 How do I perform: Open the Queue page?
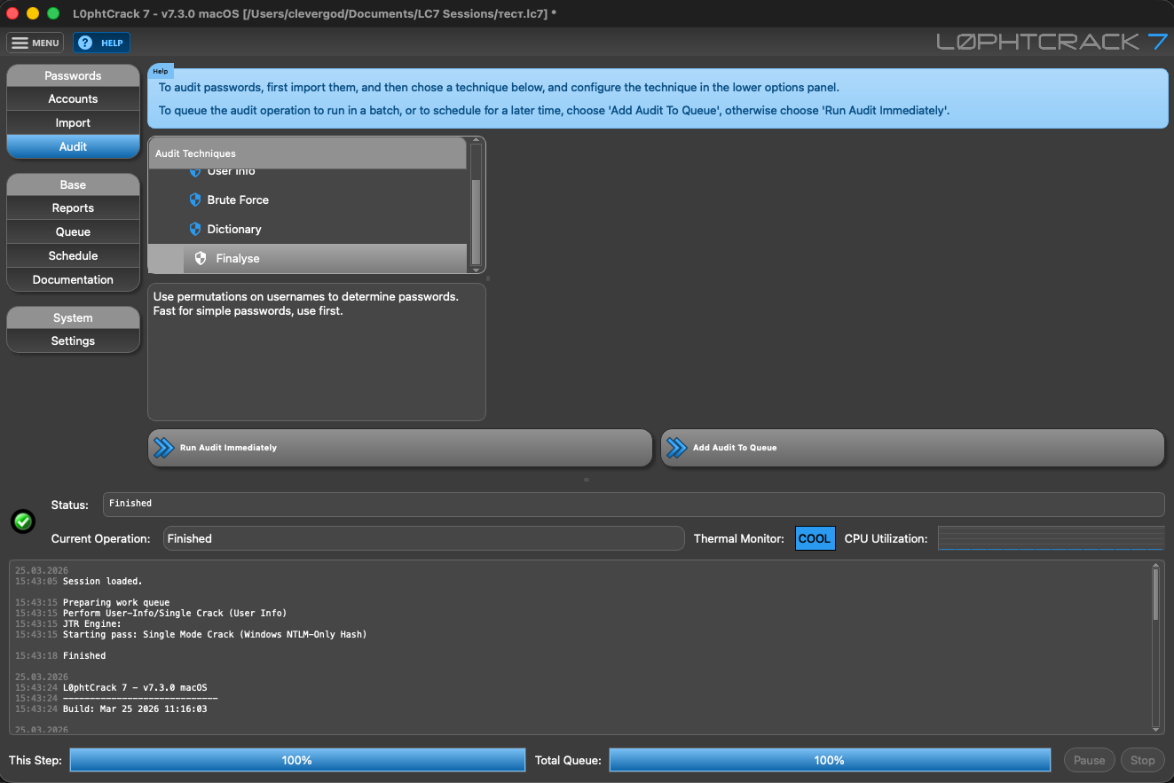pyautogui.click(x=73, y=231)
